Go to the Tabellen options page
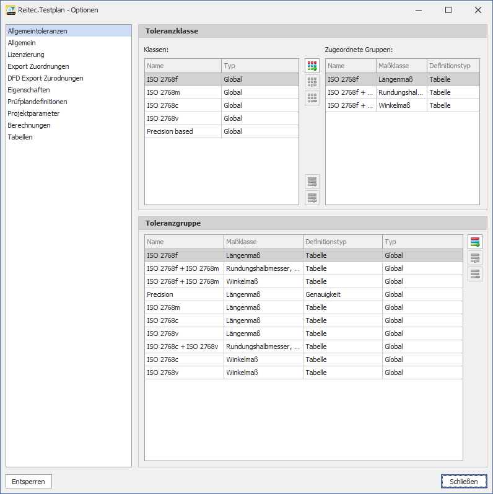 (x=20, y=137)
